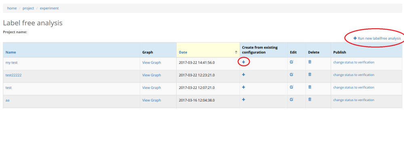Viewport: 404px width, 167px height.
Task: Click the plus icon in my test row
Action: pyautogui.click(x=244, y=62)
